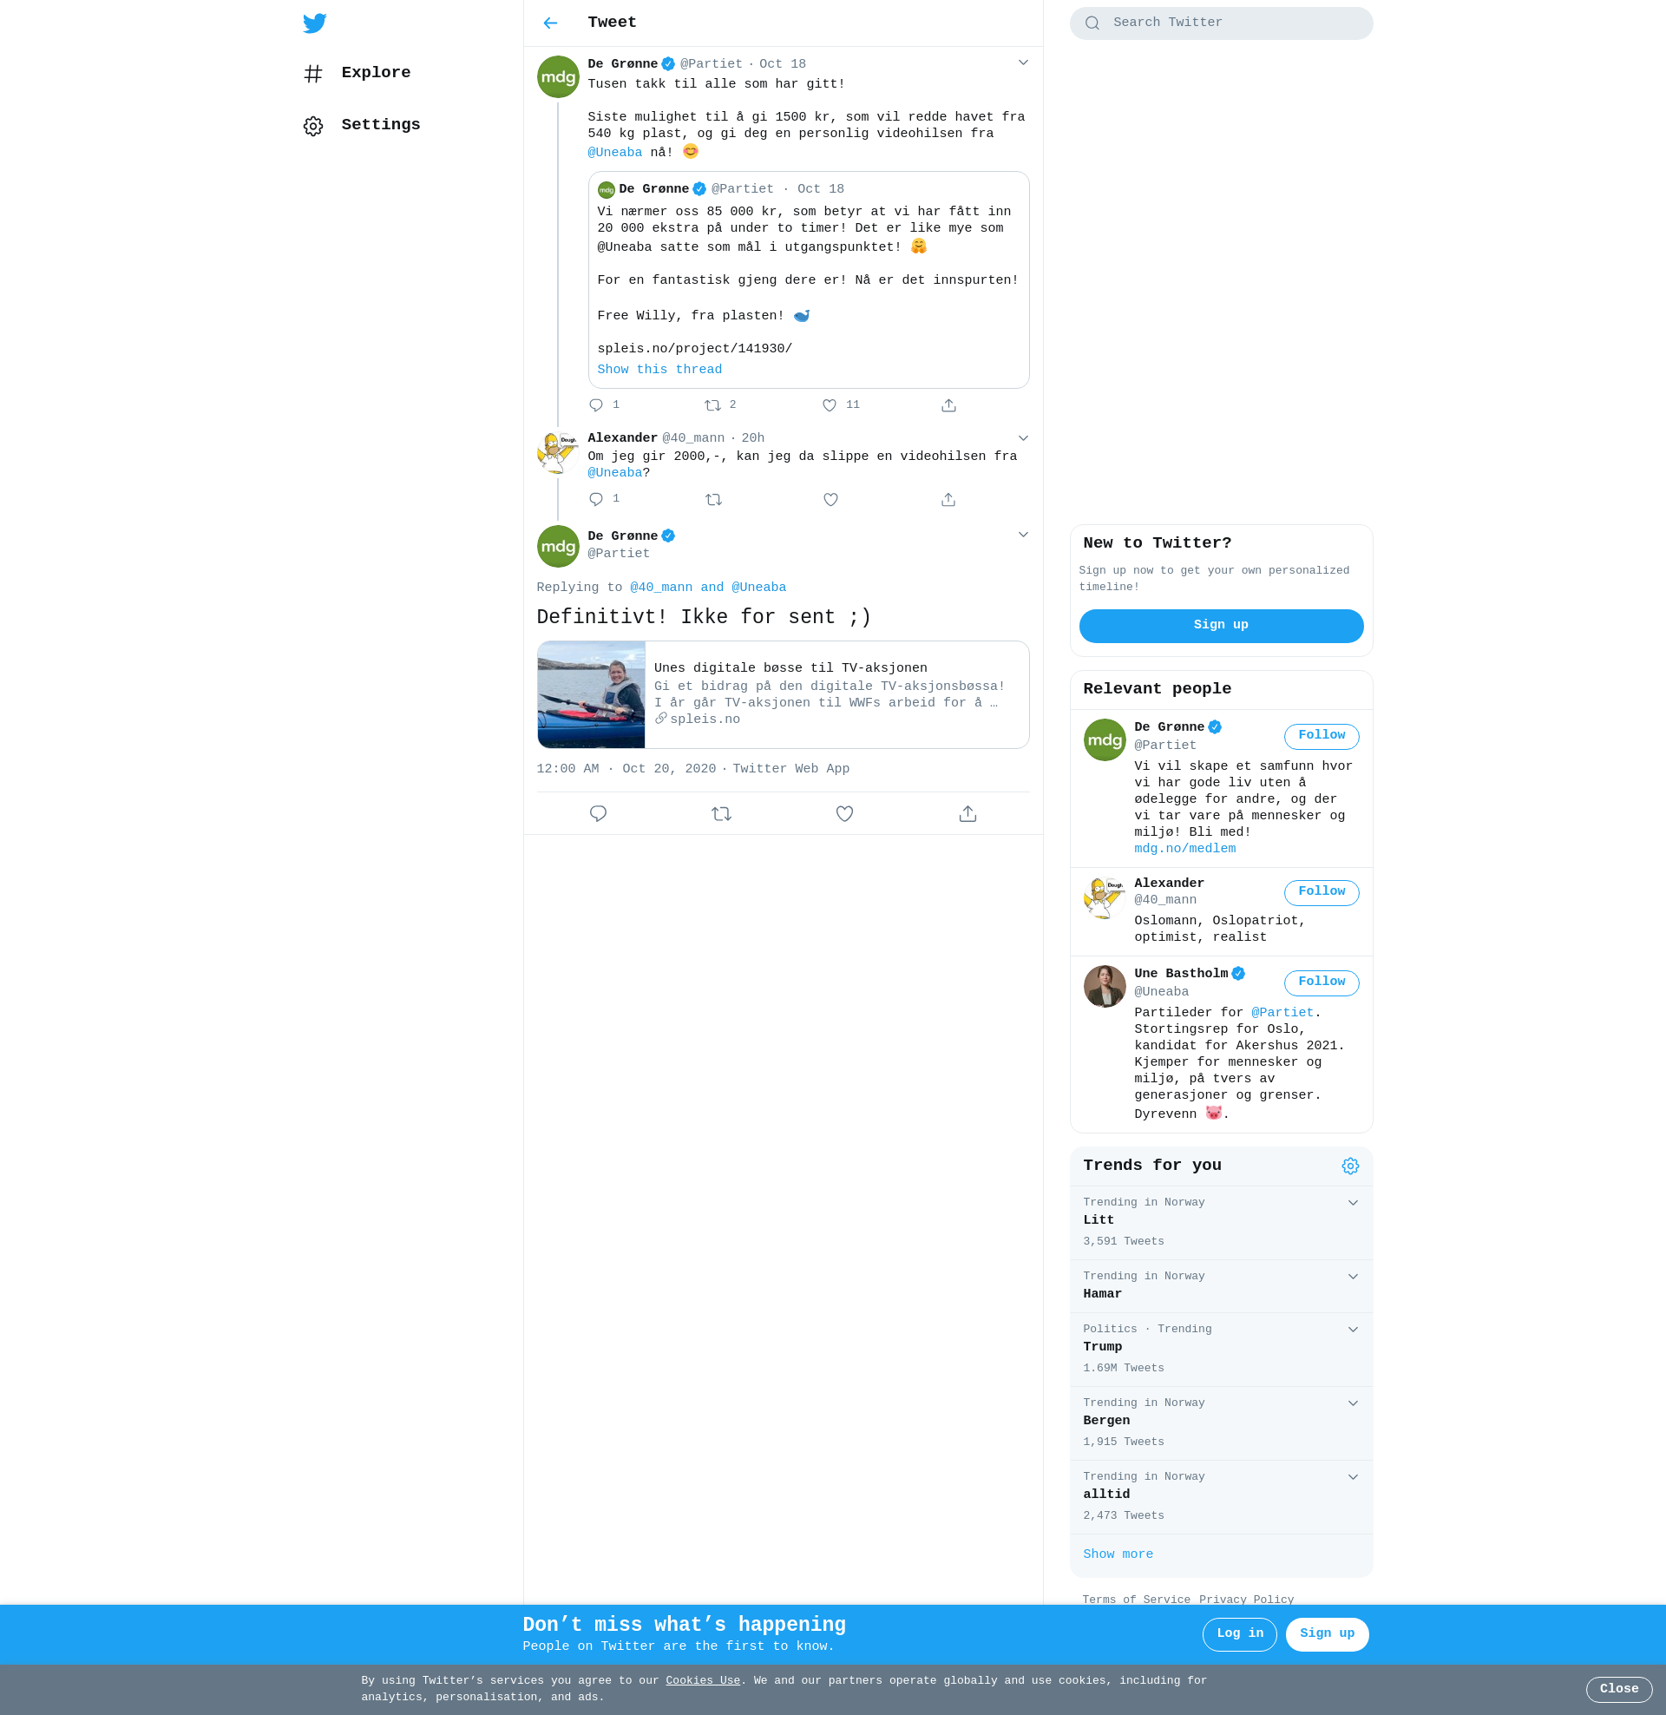Open Alexander's avatar in Relevant people

tap(1105, 897)
